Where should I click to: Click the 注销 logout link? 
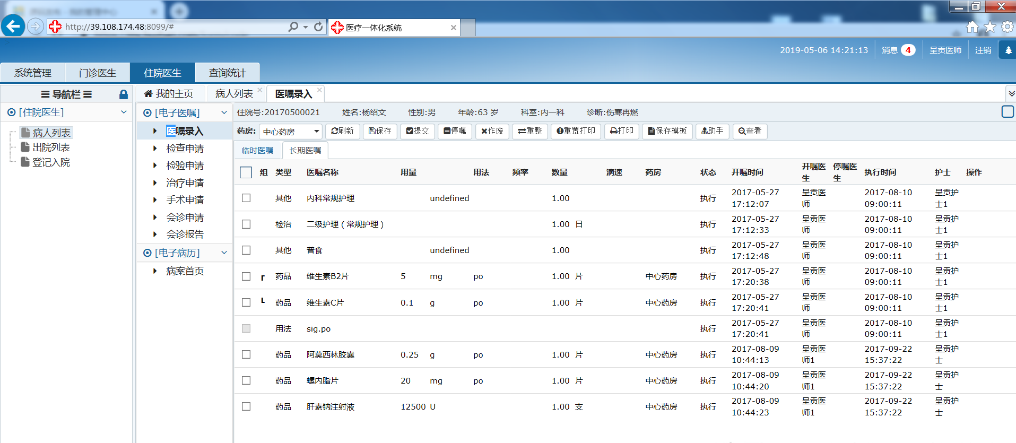(983, 50)
